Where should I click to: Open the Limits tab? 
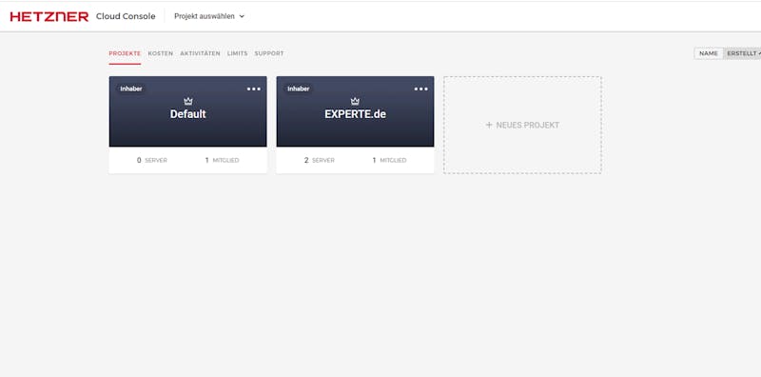point(237,53)
